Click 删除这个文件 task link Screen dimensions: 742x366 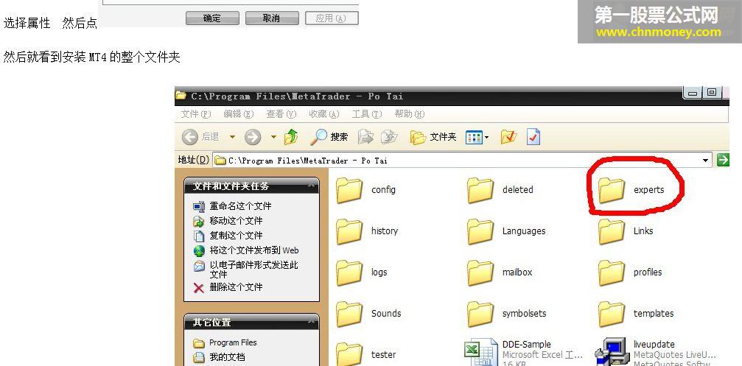click(x=236, y=287)
